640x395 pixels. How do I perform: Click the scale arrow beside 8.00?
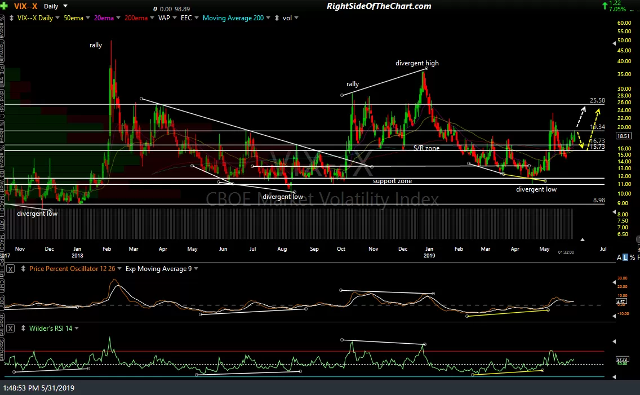(614, 212)
